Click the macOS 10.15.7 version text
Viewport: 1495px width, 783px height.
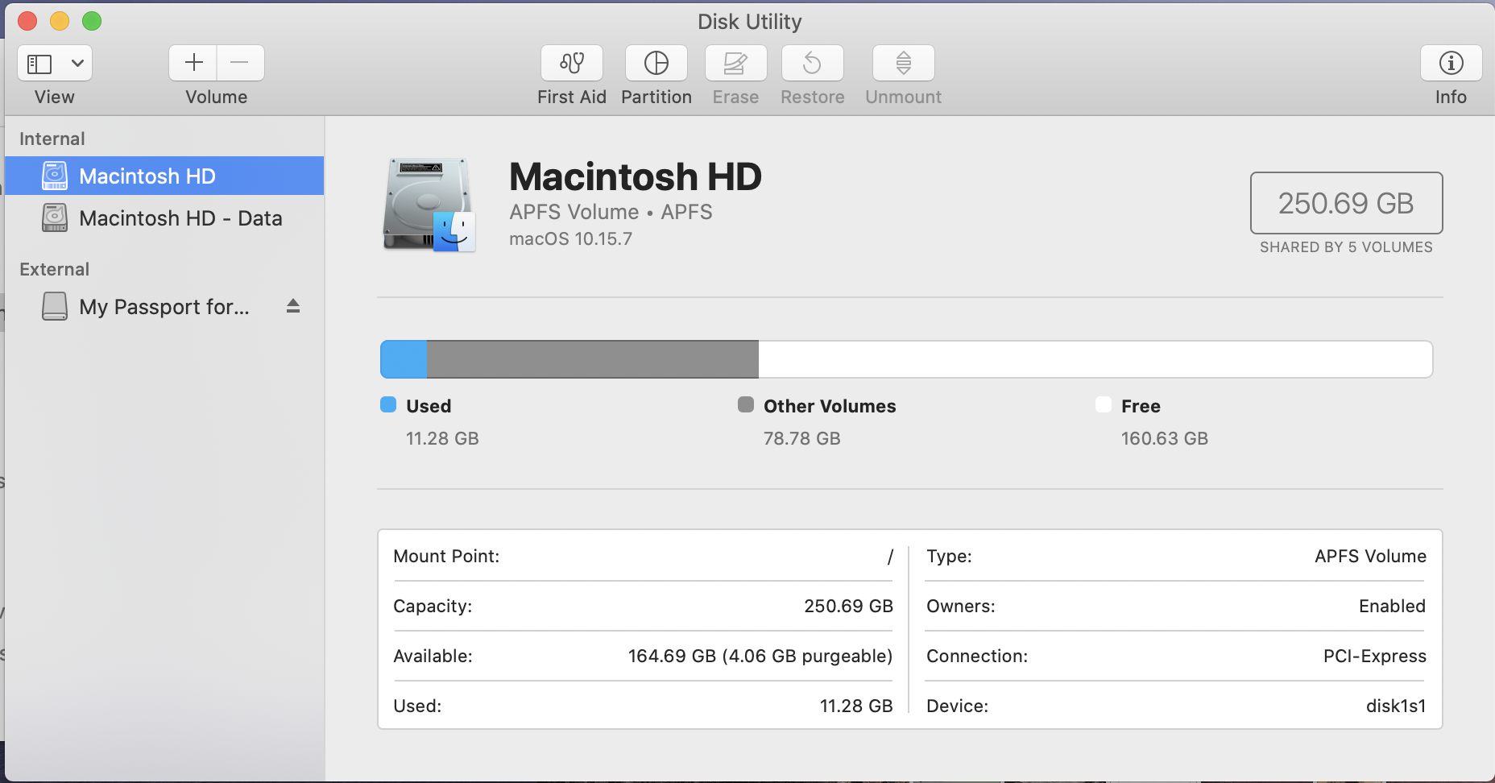tap(570, 238)
